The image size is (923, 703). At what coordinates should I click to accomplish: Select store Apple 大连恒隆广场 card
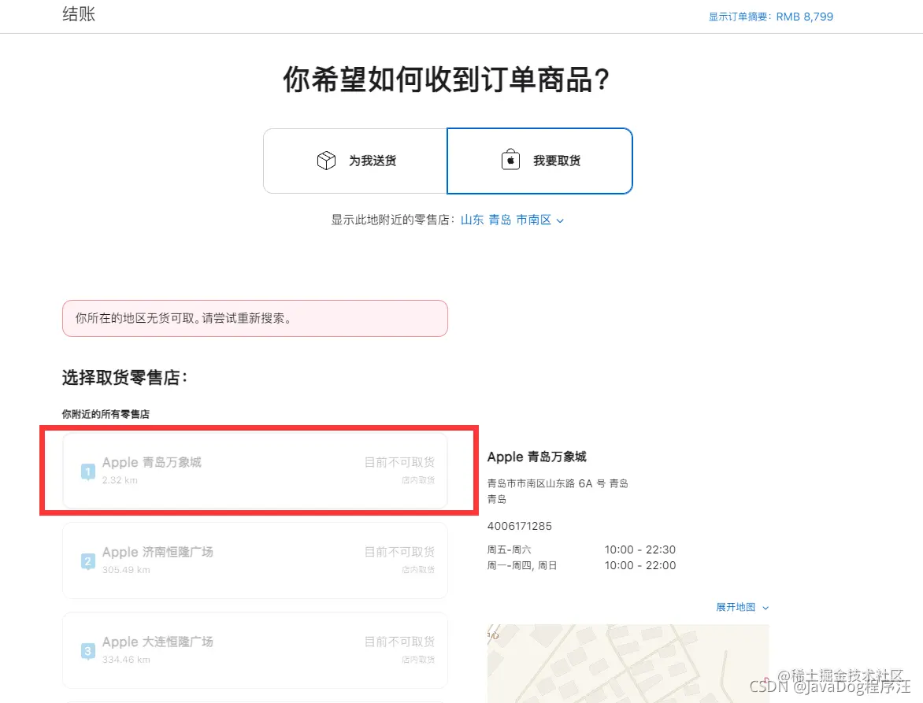tap(255, 650)
